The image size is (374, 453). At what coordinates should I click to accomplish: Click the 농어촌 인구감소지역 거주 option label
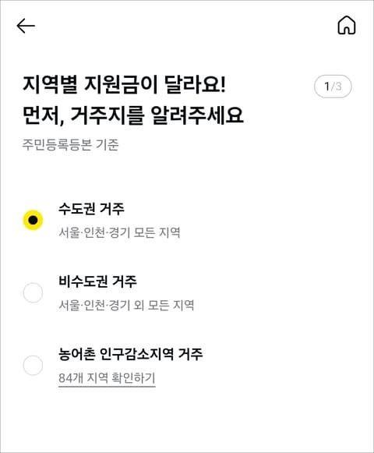click(131, 354)
